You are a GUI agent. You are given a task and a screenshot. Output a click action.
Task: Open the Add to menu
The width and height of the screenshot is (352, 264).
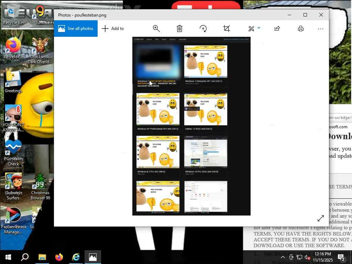(113, 29)
